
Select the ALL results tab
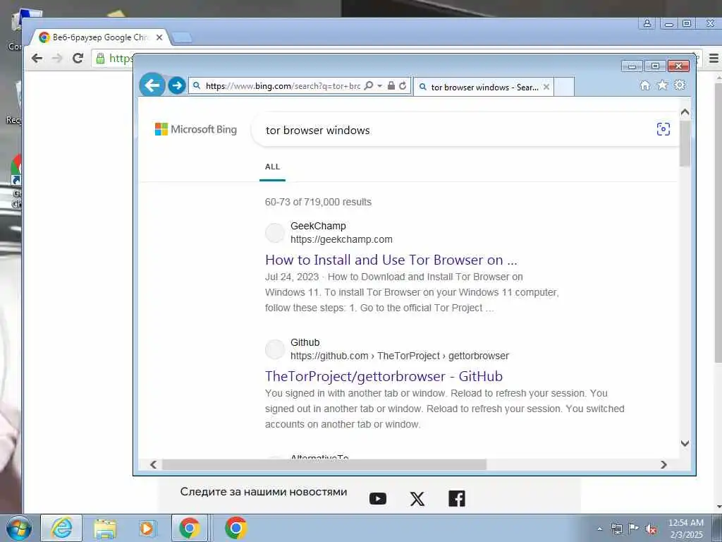(273, 167)
